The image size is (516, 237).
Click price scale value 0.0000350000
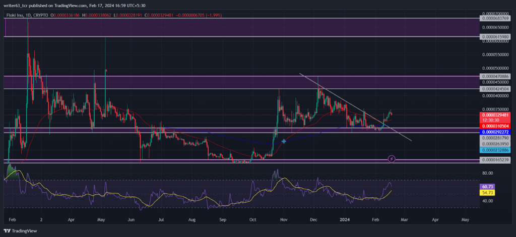coord(495,109)
